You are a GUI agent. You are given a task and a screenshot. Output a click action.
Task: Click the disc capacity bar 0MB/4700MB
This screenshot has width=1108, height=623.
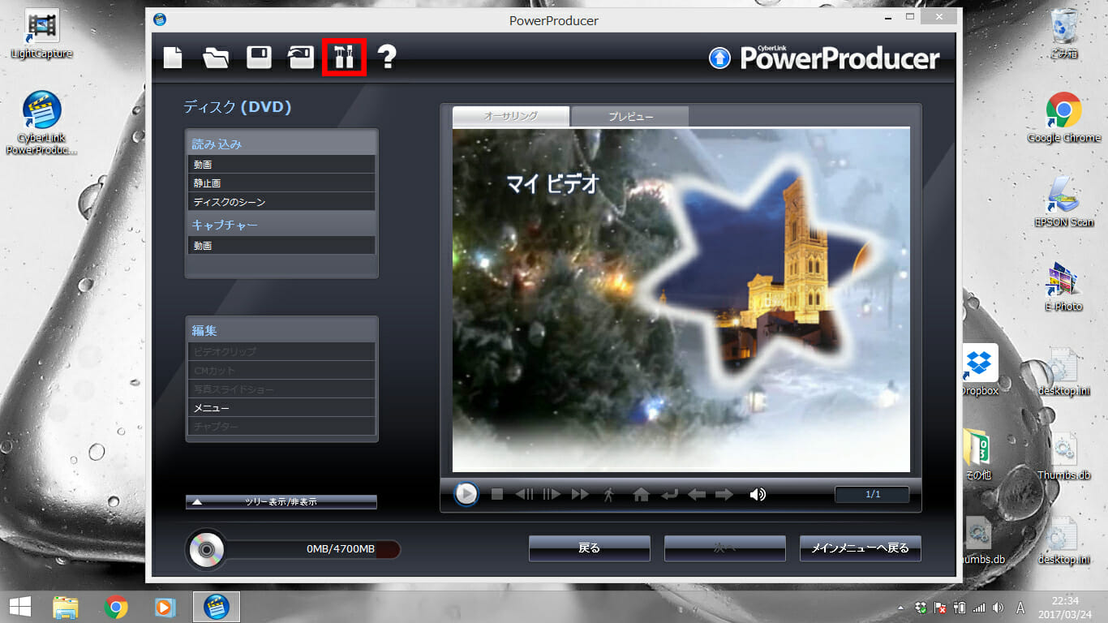(313, 549)
